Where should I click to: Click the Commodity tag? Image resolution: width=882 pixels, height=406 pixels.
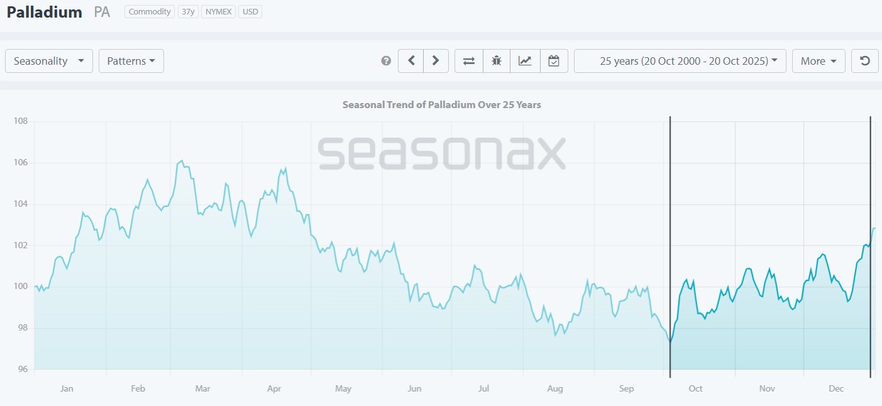coord(150,12)
